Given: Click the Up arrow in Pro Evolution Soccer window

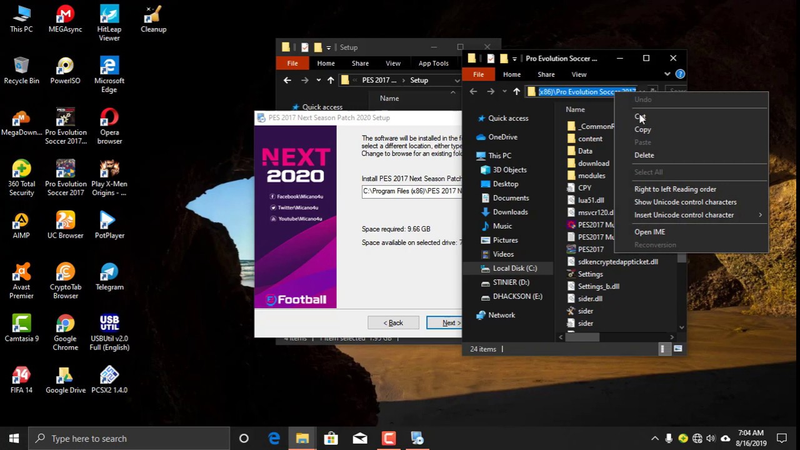Looking at the screenshot, I should point(516,92).
